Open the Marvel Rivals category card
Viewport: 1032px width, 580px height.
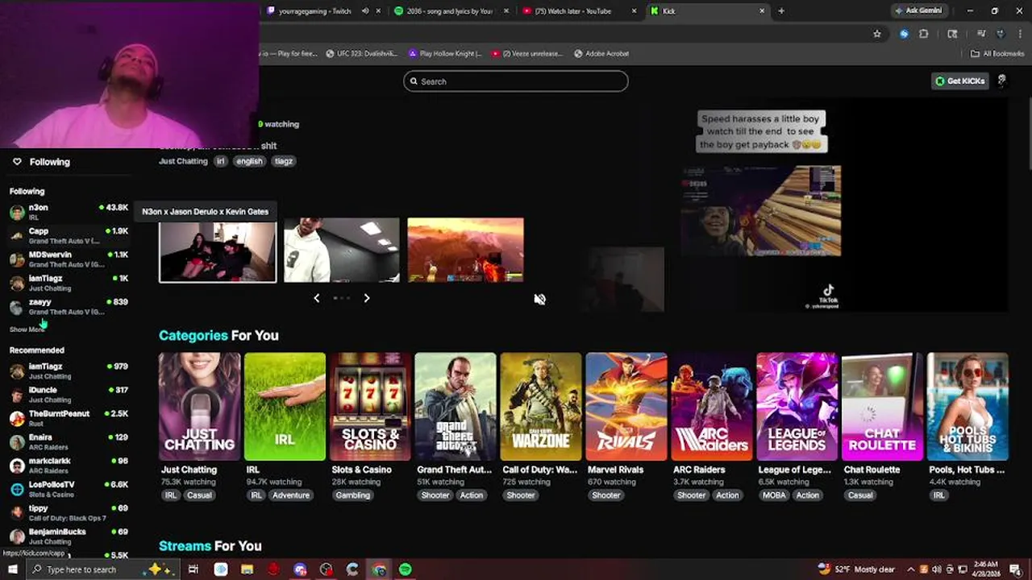[626, 407]
